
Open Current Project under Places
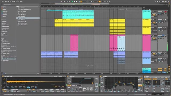tap(6, 43)
